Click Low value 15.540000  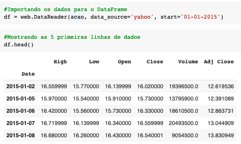86,99
